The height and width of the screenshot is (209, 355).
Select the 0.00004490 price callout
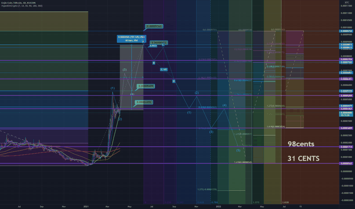(144, 102)
